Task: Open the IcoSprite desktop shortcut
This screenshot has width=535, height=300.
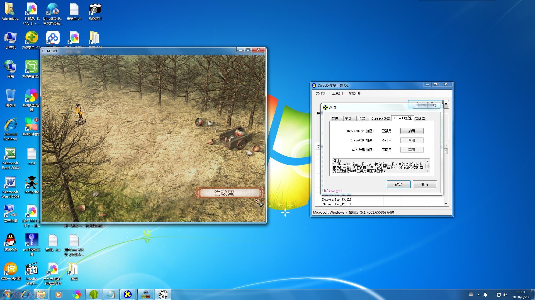Action: pos(31,185)
